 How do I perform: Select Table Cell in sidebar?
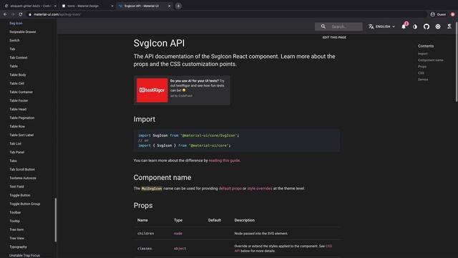coord(16,83)
